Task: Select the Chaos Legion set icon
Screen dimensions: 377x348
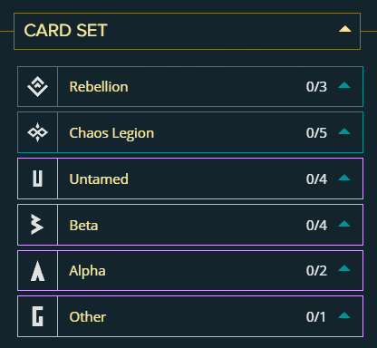Action: click(x=37, y=132)
